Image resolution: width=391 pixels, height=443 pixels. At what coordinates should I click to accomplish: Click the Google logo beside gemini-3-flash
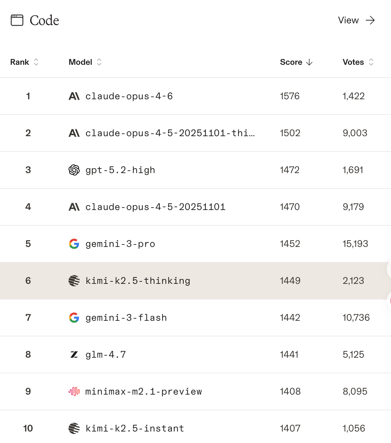tap(74, 318)
